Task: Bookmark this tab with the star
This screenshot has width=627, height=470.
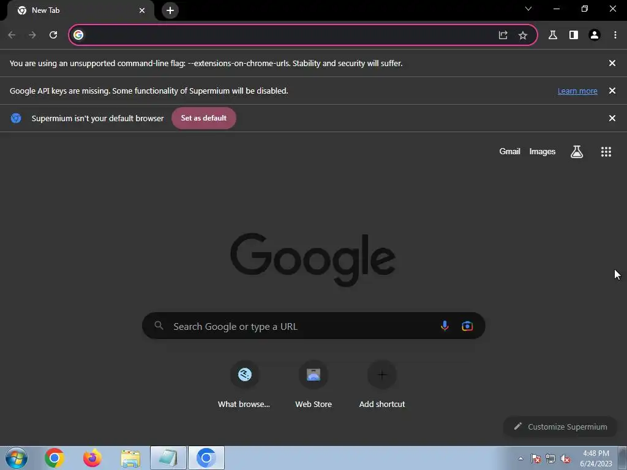Action: tap(523, 35)
